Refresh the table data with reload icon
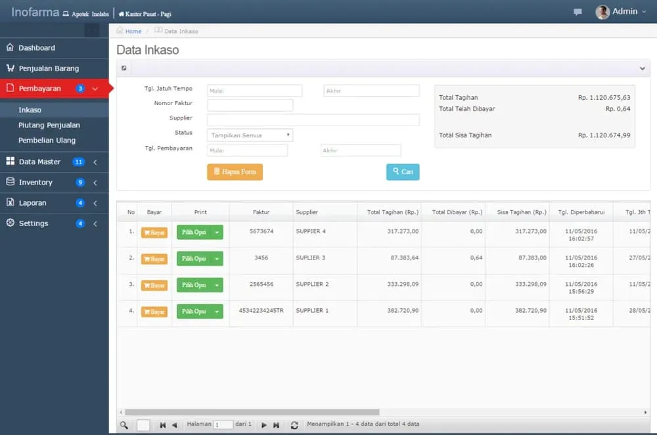657x435 pixels. point(294,425)
